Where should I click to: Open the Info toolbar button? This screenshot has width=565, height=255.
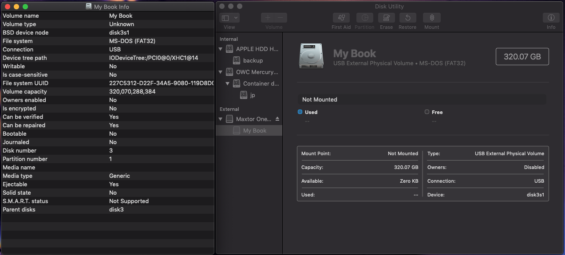coord(551,18)
